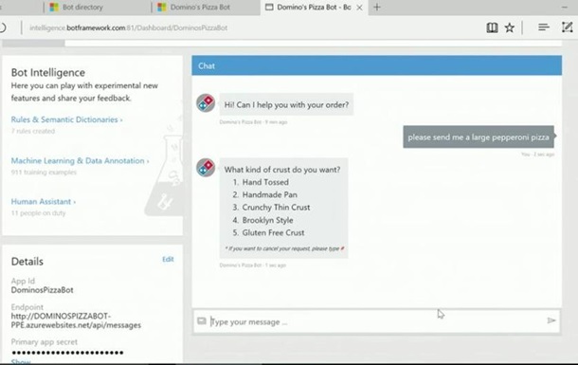Click the browser address bar URL
This screenshot has height=365, width=578.
[x=128, y=27]
